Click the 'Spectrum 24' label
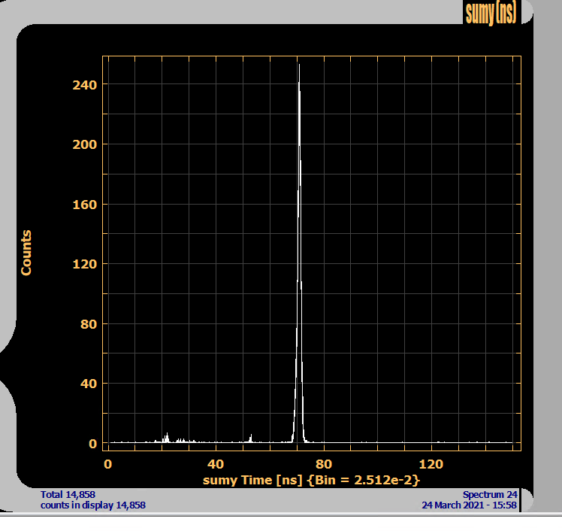The height and width of the screenshot is (531, 562). click(490, 494)
